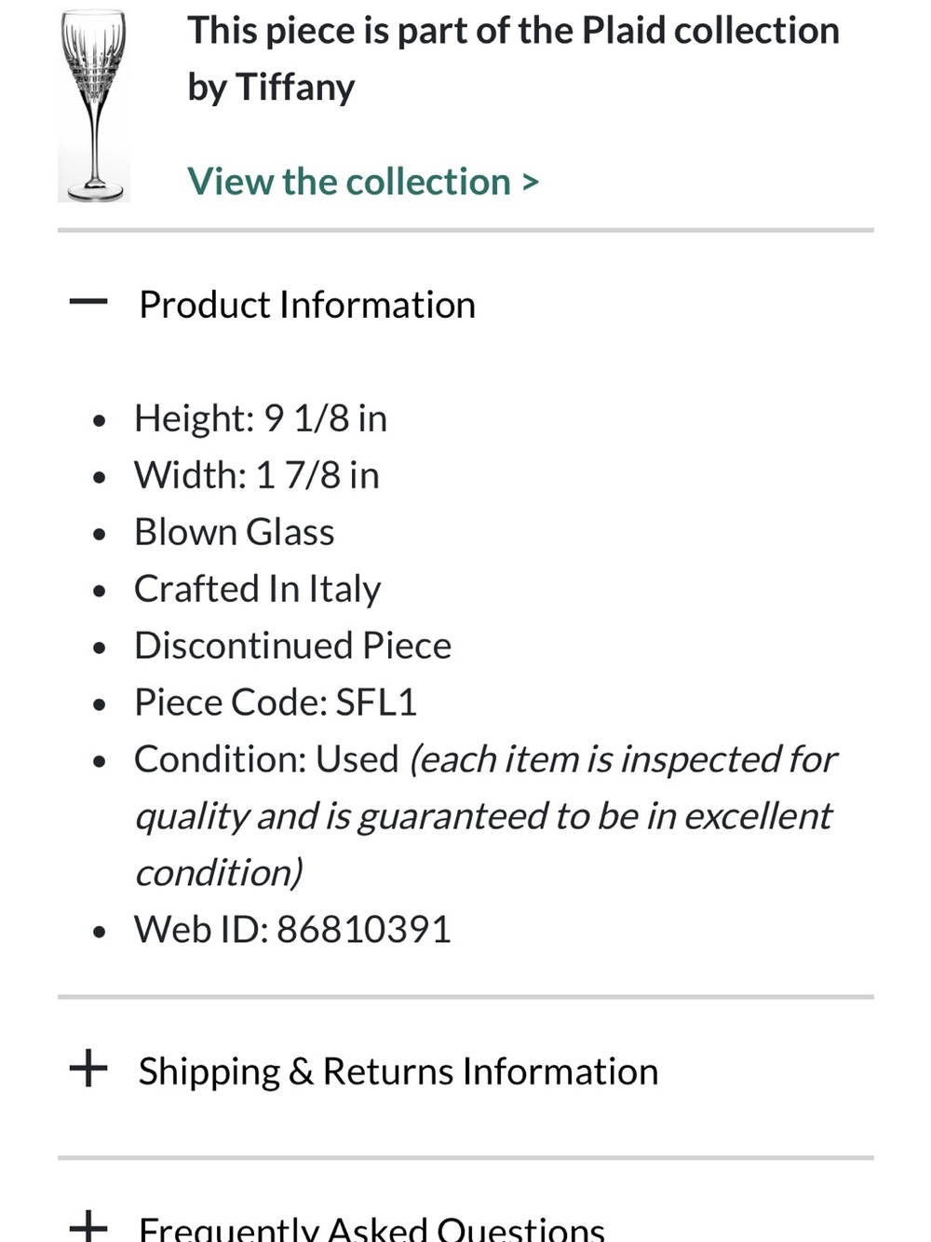This screenshot has width=931, height=1242.
Task: Select the Height: 9 1/8 in line
Action: pos(261,418)
